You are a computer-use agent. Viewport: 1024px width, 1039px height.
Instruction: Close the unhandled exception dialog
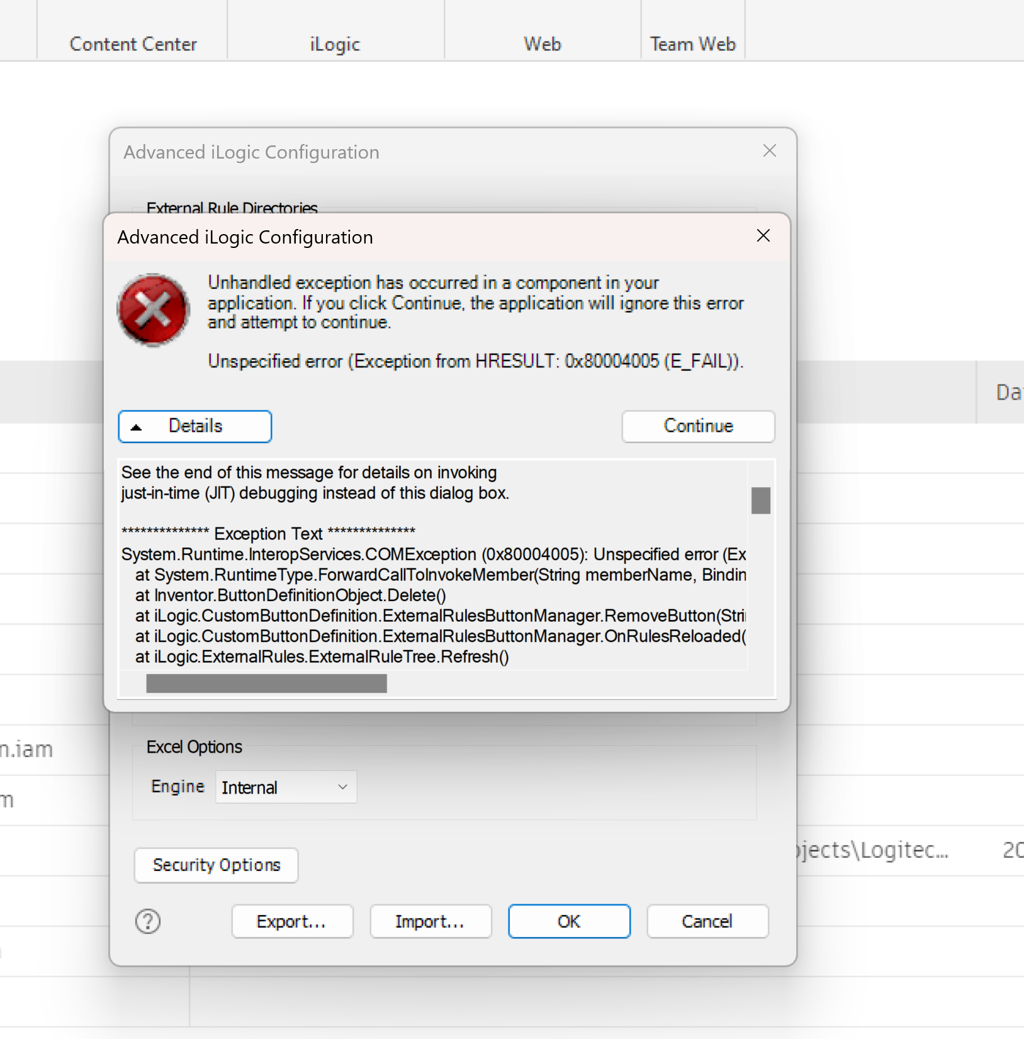click(x=763, y=236)
